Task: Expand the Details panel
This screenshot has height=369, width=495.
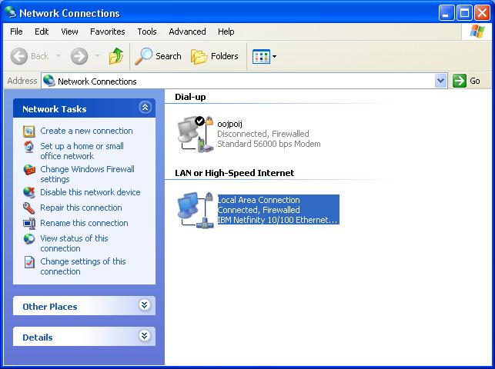Action: (144, 336)
